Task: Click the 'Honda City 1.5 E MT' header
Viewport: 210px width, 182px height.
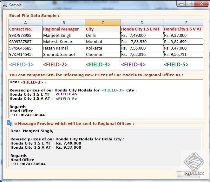Action: coord(142,29)
